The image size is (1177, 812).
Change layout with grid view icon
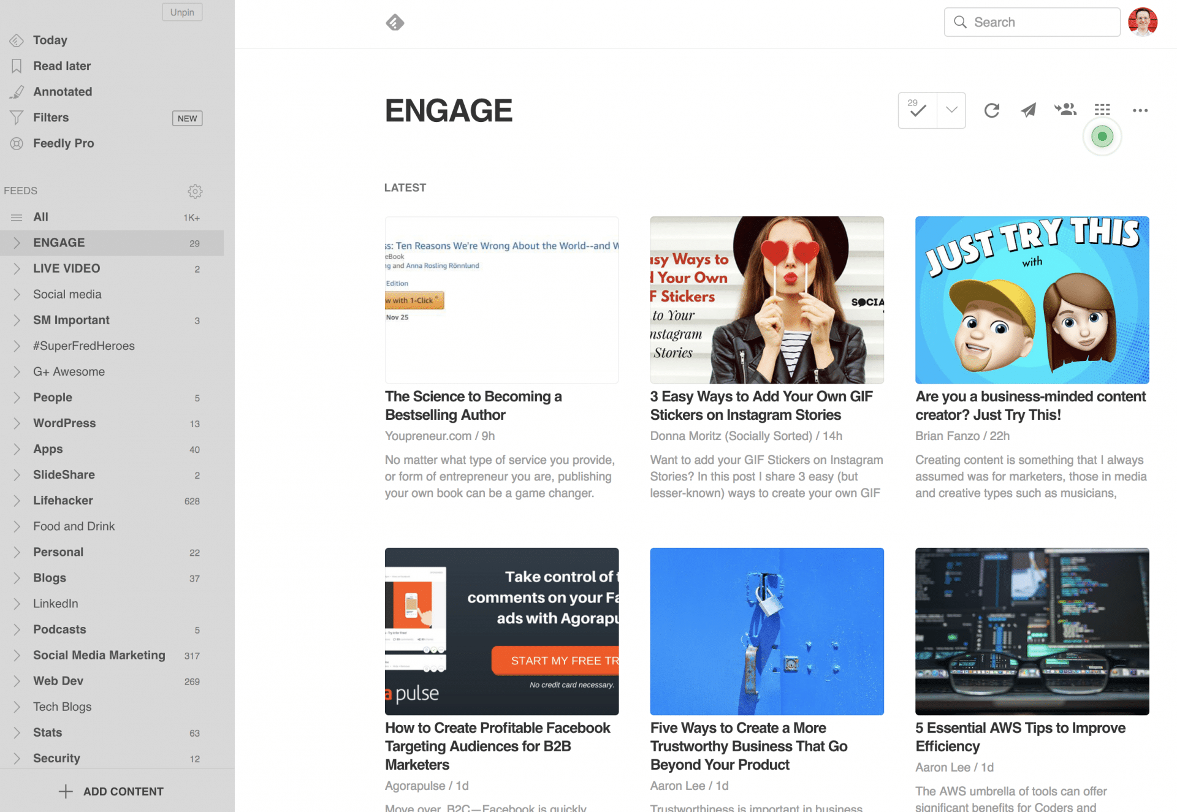(x=1102, y=110)
